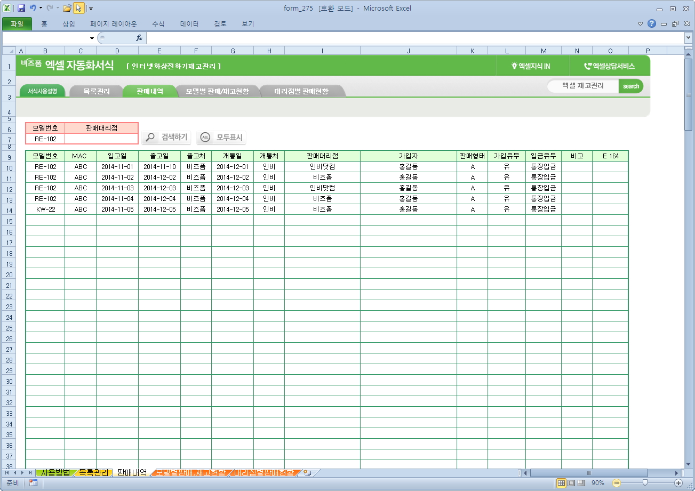Click the 검색하기 search button
This screenshot has width=695, height=491.
pos(167,138)
